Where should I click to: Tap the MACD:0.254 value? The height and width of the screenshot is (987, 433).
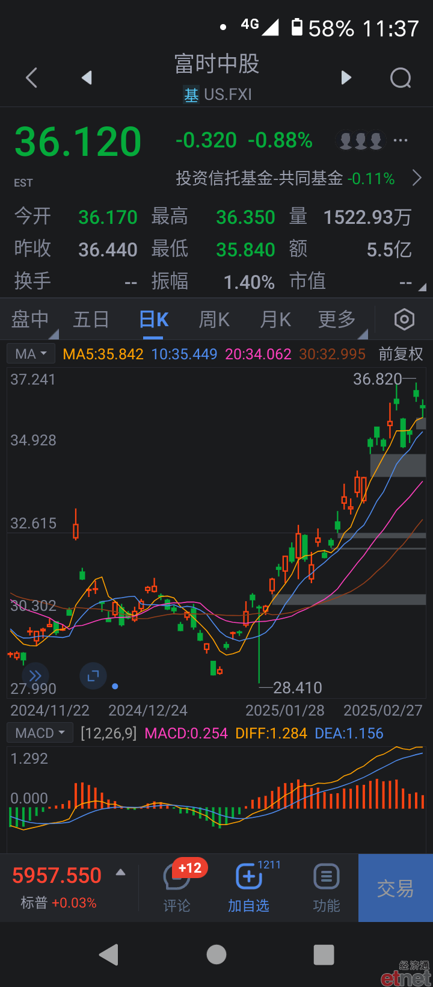point(186,733)
